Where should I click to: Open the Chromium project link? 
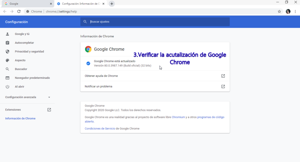click(178, 117)
